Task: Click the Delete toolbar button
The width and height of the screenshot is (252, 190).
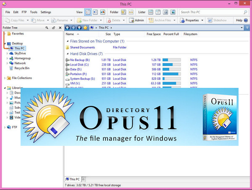Action: 113,20
